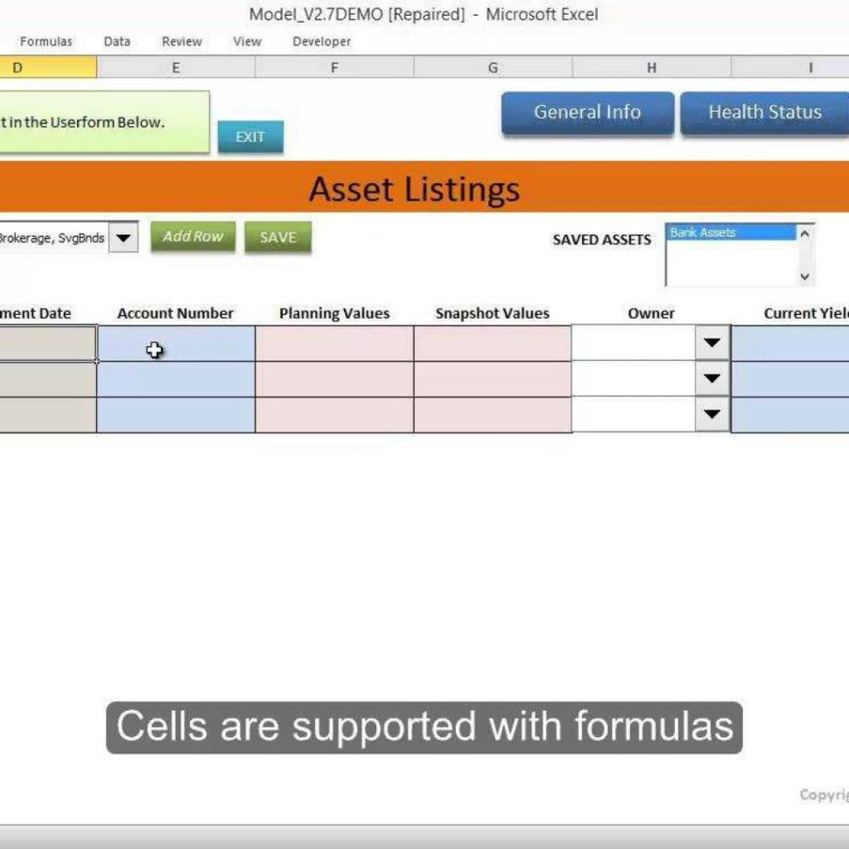Click the Account Number column heading

[175, 313]
